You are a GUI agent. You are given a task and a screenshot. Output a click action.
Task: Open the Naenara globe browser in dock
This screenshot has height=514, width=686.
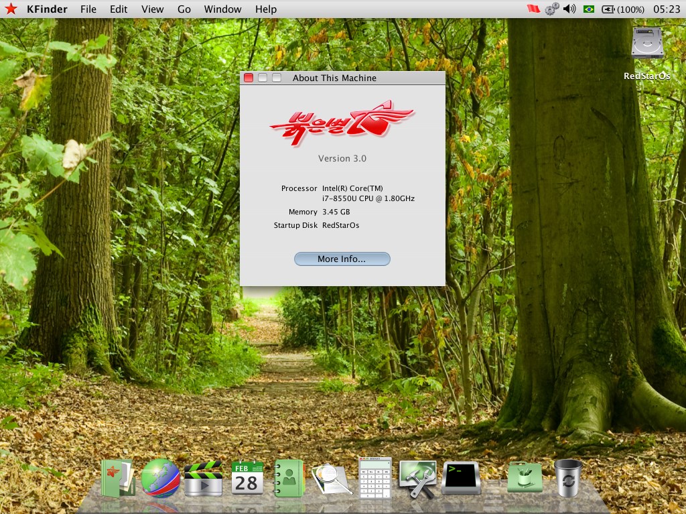pos(160,478)
